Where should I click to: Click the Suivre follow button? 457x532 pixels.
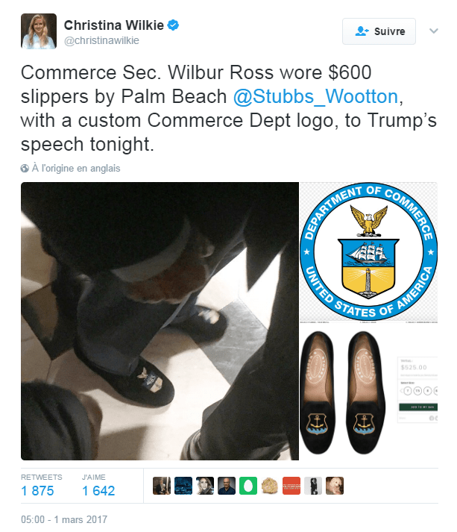tap(379, 31)
